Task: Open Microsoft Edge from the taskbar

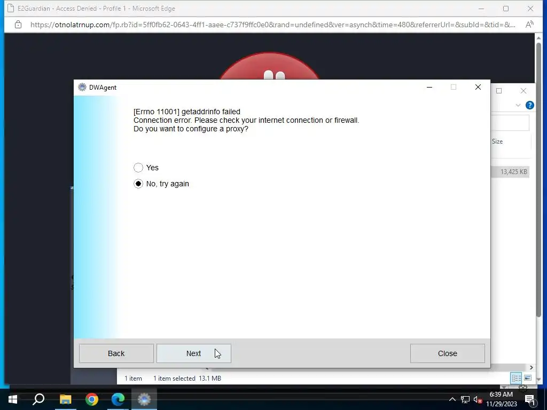Action: coord(118,399)
